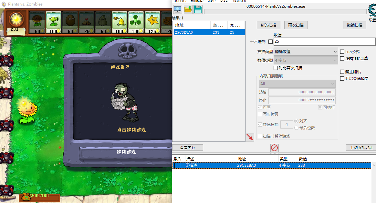Click the 停止 stop address field
This screenshot has height=203, width=376.
pos(302,100)
